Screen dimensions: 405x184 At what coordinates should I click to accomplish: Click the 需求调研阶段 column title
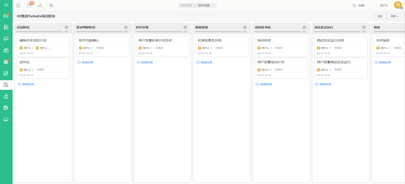tap(86, 27)
